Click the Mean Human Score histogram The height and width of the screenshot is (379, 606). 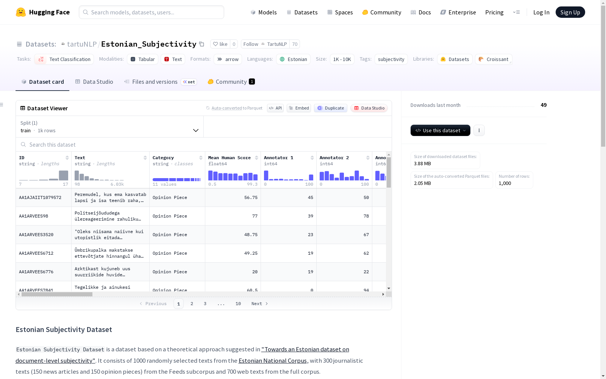pos(233,175)
